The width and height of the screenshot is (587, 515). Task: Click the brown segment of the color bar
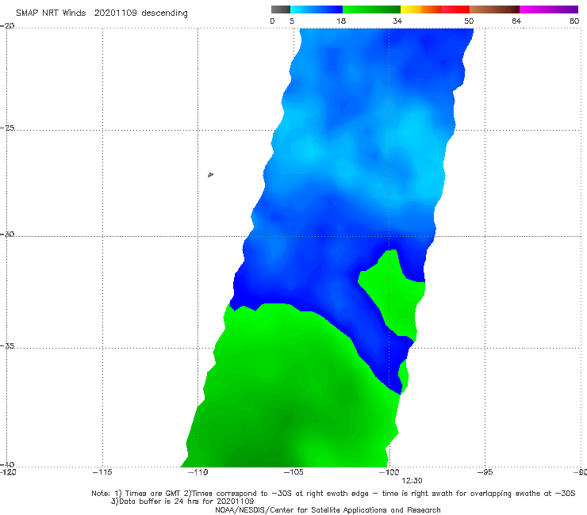pos(494,10)
